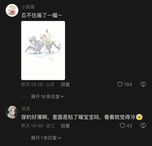Like the comment by 小画酱
The width and height of the screenshot is (152, 146).
(120, 84)
